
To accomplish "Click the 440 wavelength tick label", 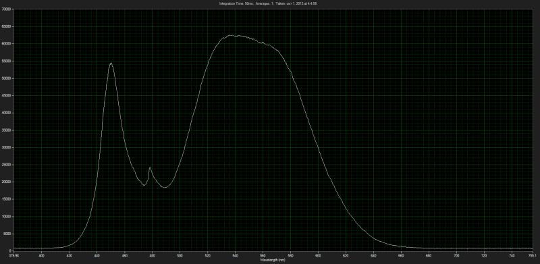I will click(97, 255).
